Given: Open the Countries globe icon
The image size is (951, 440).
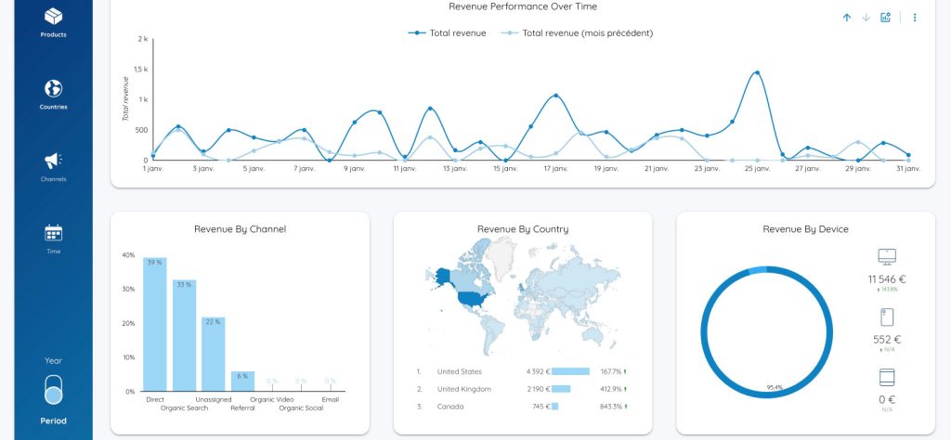Looking at the screenshot, I should [53, 89].
